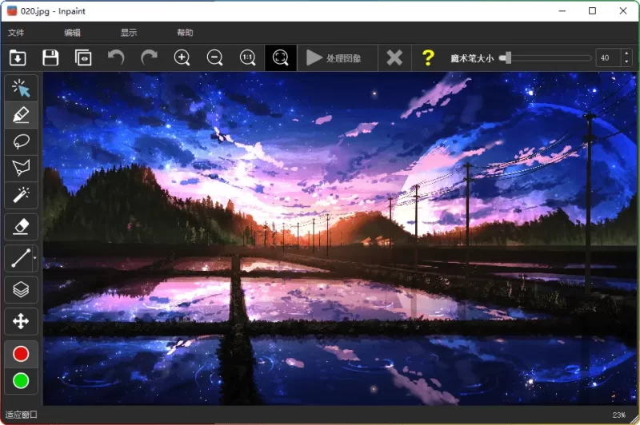The height and width of the screenshot is (425, 640).
Task: Open the 编辑 menu
Action: 72,33
